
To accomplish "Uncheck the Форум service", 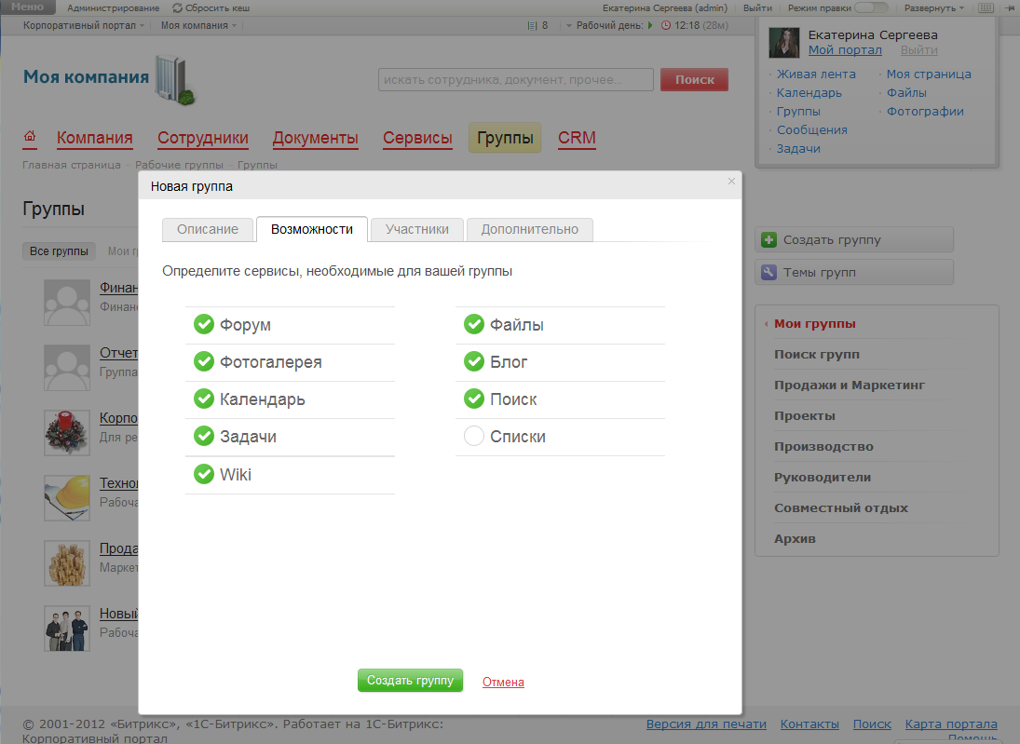I will click(x=204, y=324).
